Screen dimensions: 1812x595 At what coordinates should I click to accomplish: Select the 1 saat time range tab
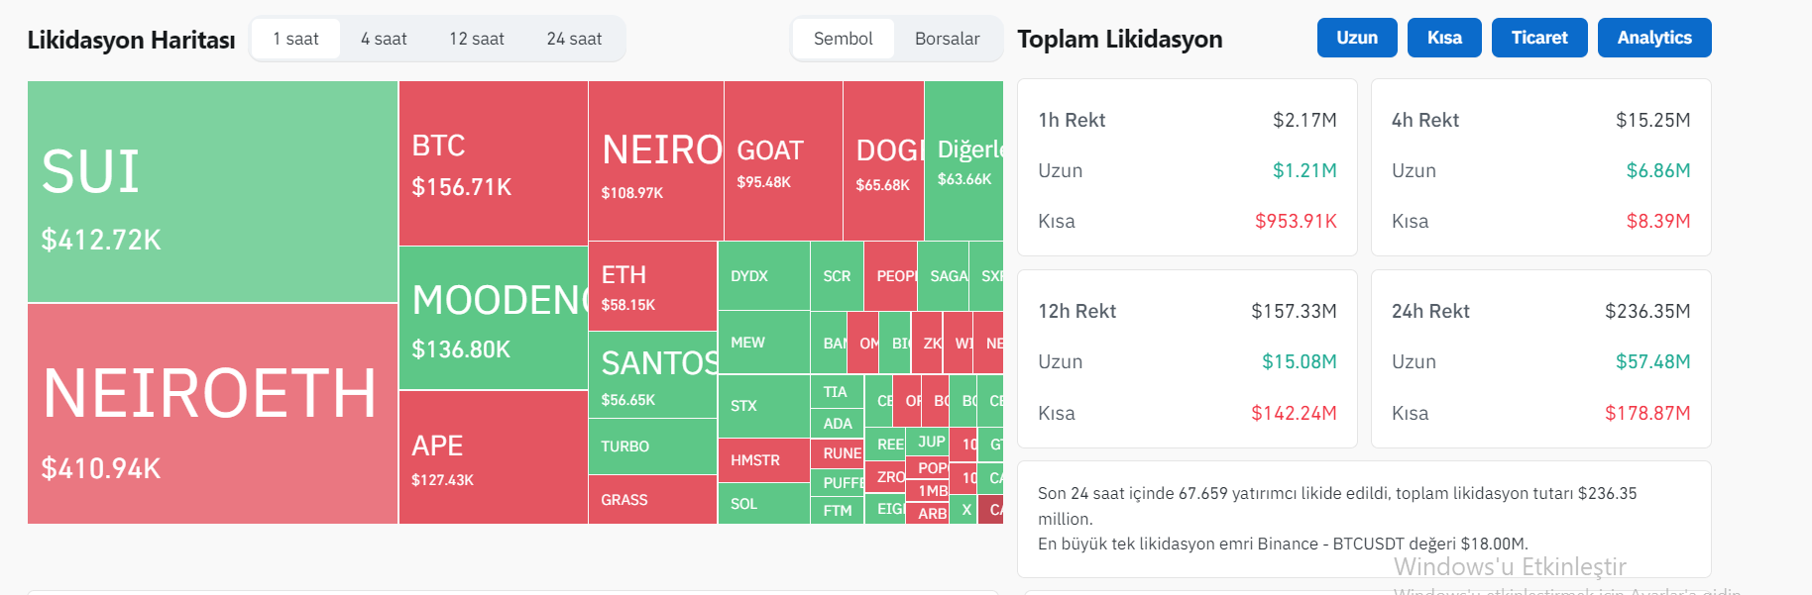tap(295, 39)
